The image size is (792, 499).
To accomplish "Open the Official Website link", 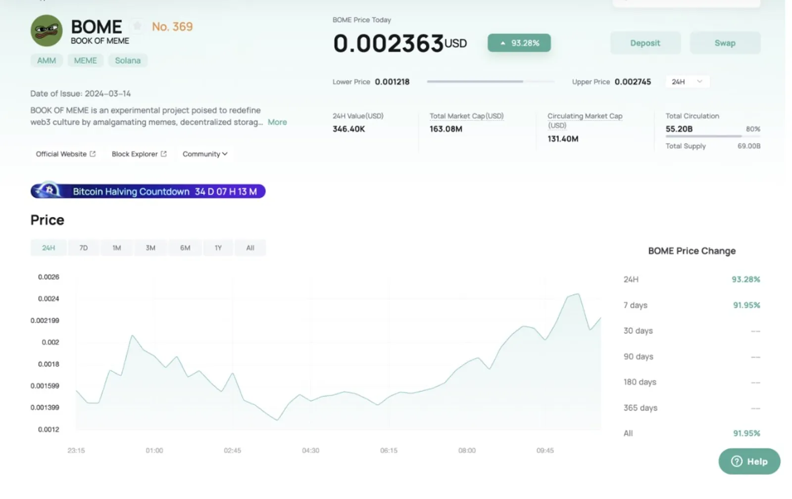I will pos(65,154).
